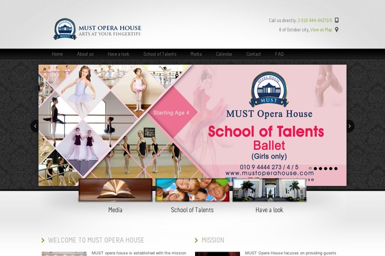The image size is (385, 256).
Task: Open School of Talents in navigation bar
Action: [x=160, y=54]
